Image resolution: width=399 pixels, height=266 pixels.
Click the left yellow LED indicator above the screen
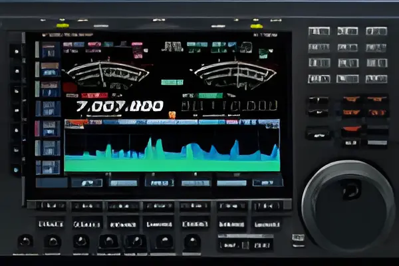63,25
